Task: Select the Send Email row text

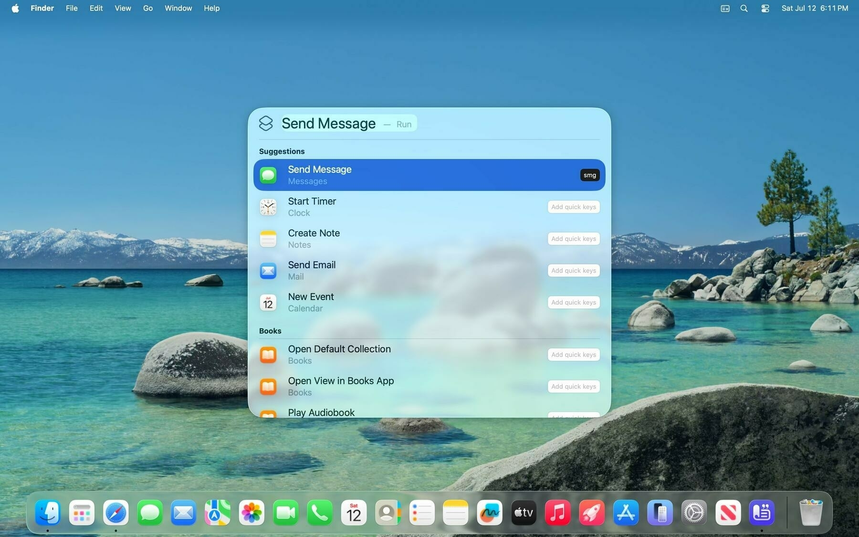Action: pos(312,265)
